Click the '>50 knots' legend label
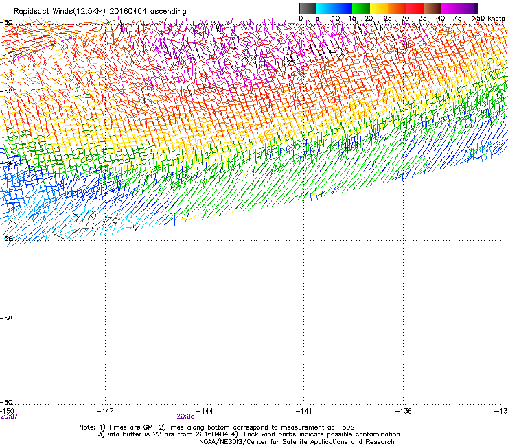Image resolution: width=508 pixels, height=446 pixels. tap(488, 19)
